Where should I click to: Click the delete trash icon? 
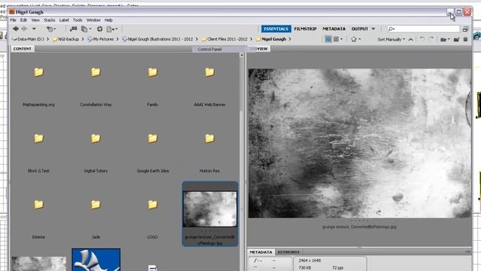click(x=465, y=39)
